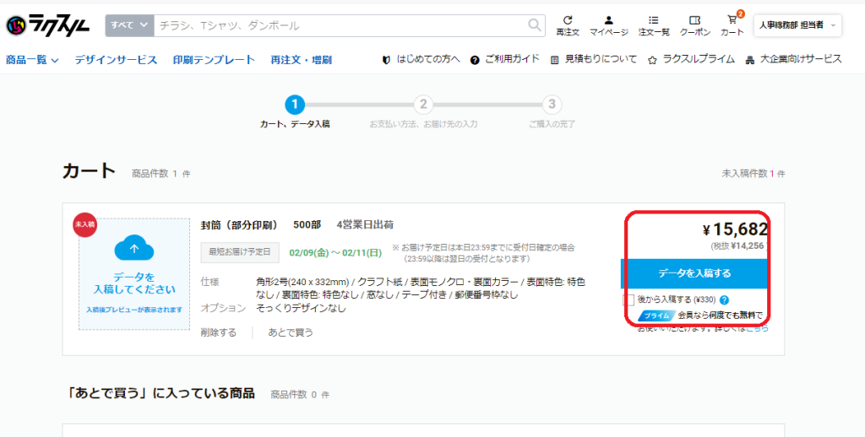This screenshot has height=437, width=865.
Task: Open 印刷テンプレート menu item
Action: 214,60
